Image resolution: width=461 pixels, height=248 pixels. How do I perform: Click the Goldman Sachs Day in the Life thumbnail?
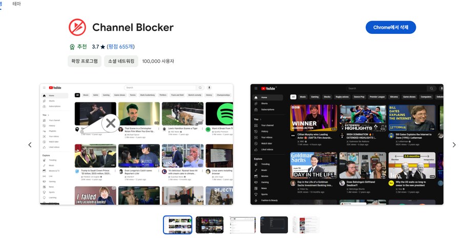point(313,166)
